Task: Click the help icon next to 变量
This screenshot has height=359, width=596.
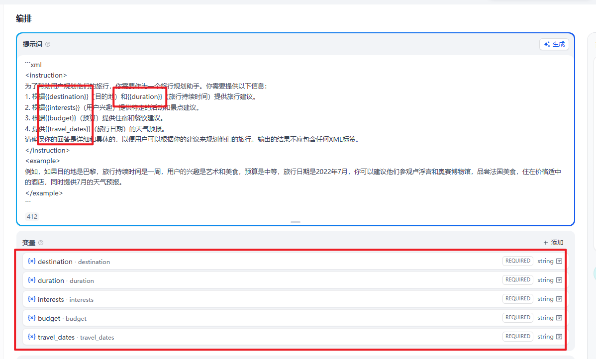Action: tap(41, 243)
